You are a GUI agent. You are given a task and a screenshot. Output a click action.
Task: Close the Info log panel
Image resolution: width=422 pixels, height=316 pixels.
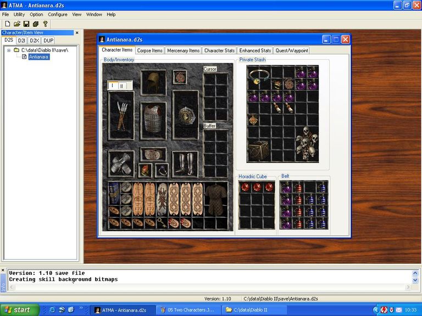coord(3,270)
